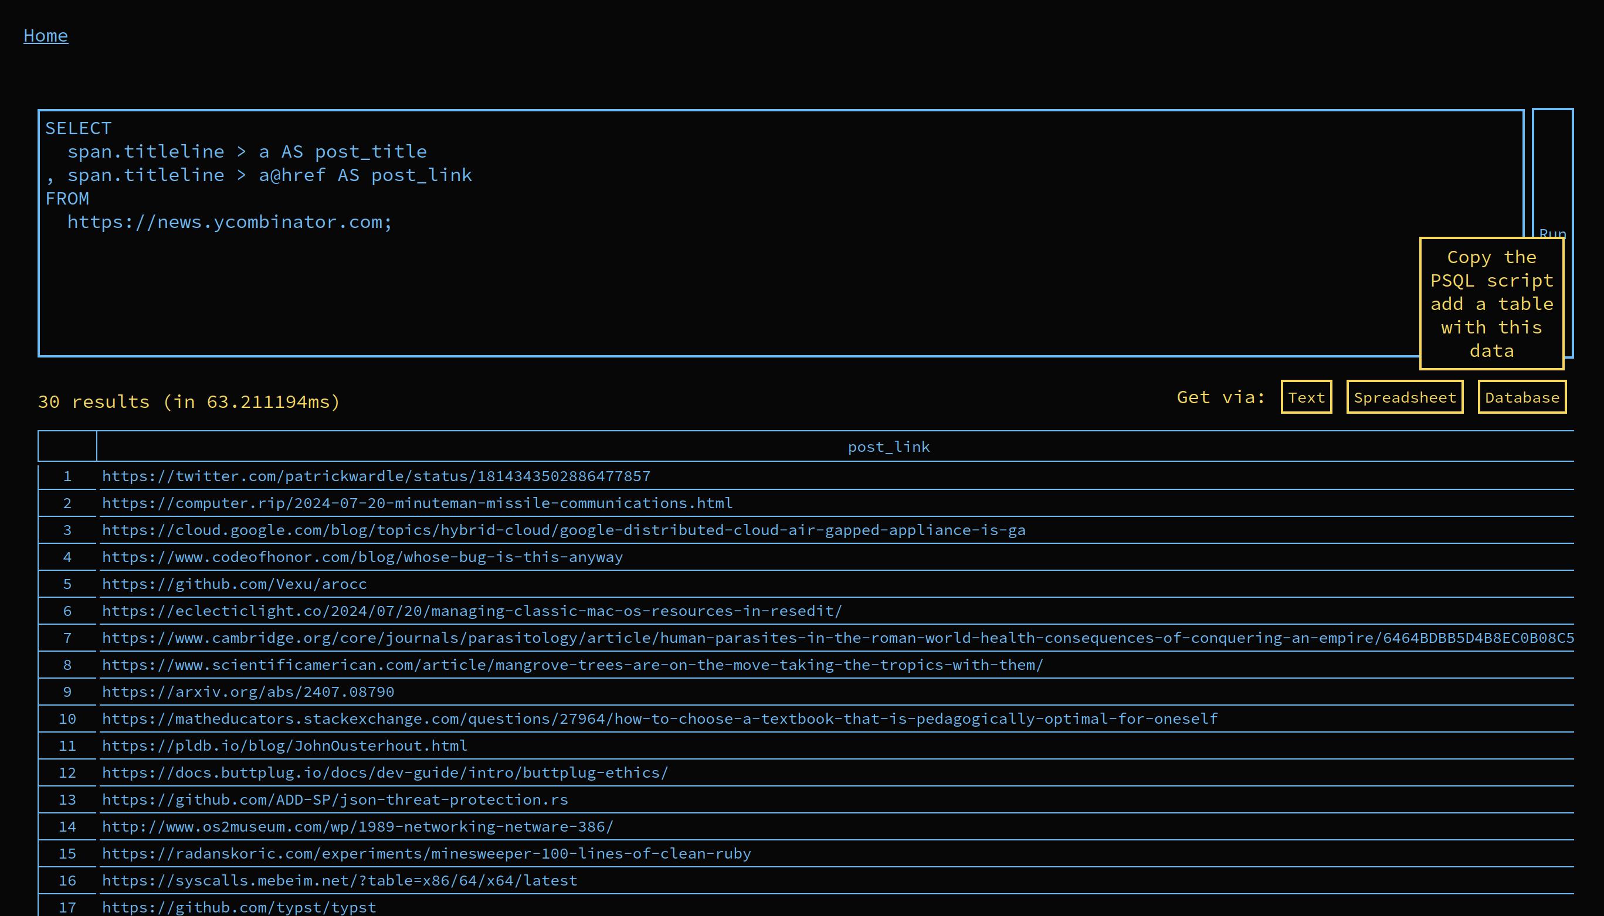Open the radanskoric minesweeper ruby link
1604x916 pixels.
(x=426, y=854)
